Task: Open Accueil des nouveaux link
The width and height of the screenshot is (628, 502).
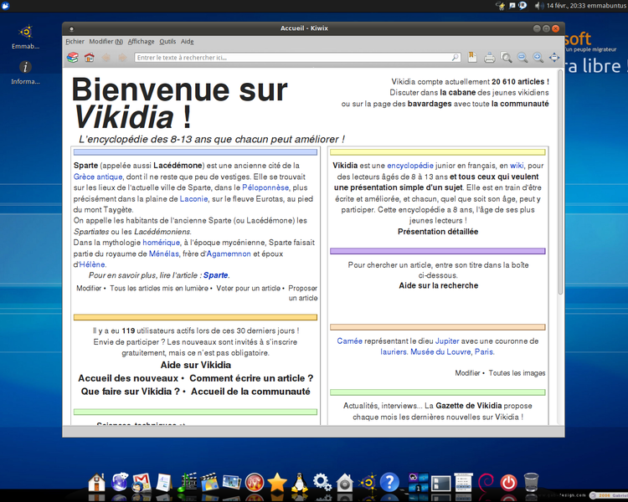Action: tap(128, 378)
